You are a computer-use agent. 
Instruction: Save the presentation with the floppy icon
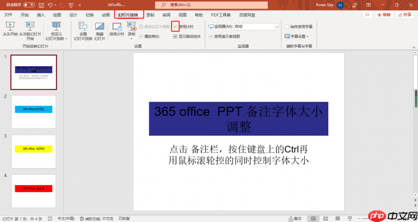pos(41,5)
